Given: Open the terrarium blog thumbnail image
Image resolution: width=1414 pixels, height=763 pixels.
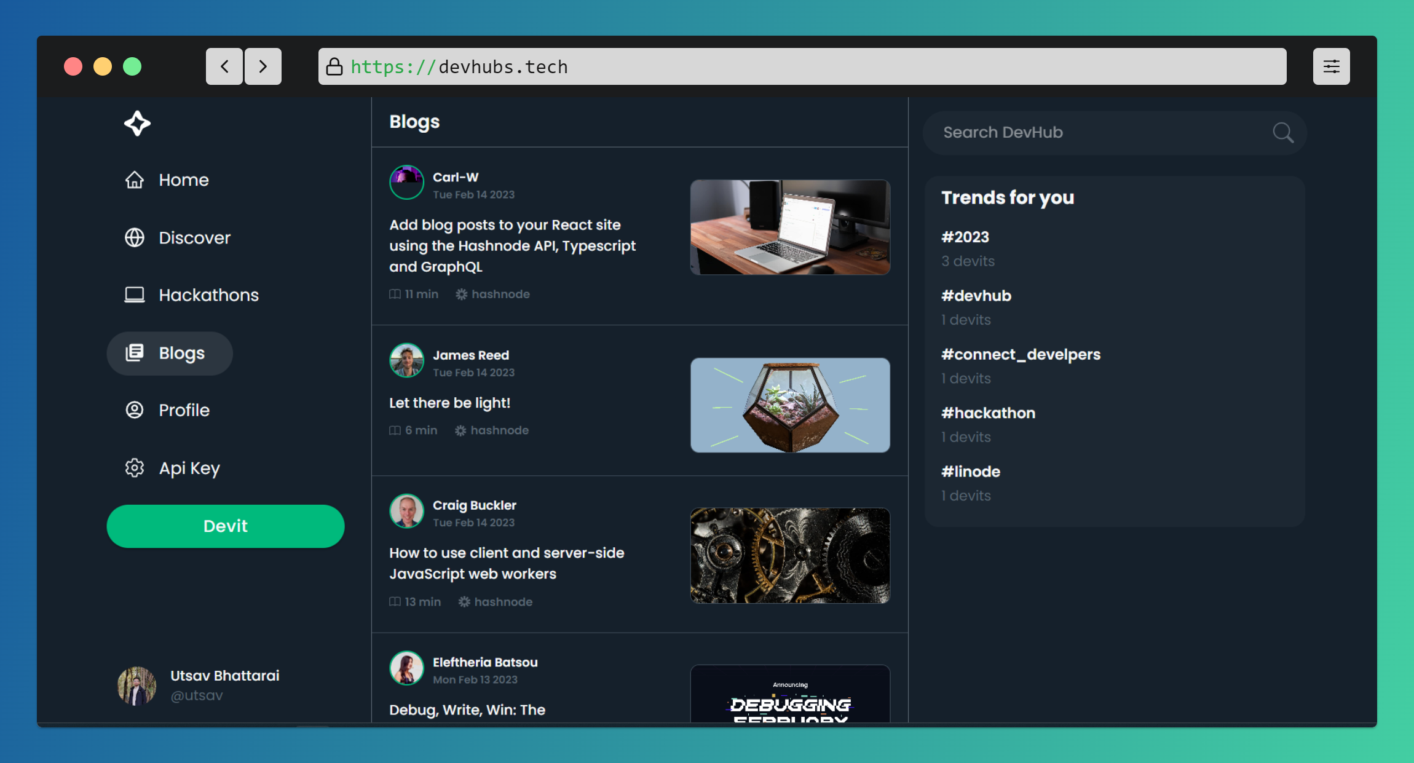Looking at the screenshot, I should pos(790,405).
